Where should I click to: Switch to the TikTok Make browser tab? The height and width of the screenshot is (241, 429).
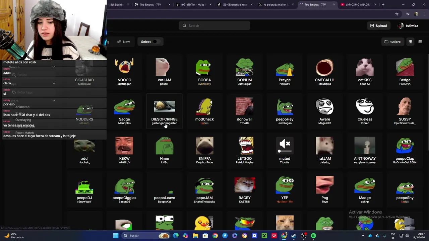pos(193,5)
